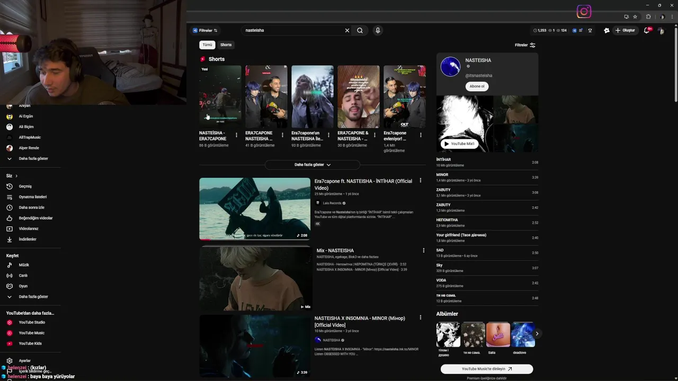
Task: Start voice search with microphone icon
Action: [378, 30]
